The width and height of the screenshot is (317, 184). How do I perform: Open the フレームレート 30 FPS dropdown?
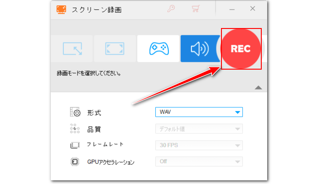199,145
